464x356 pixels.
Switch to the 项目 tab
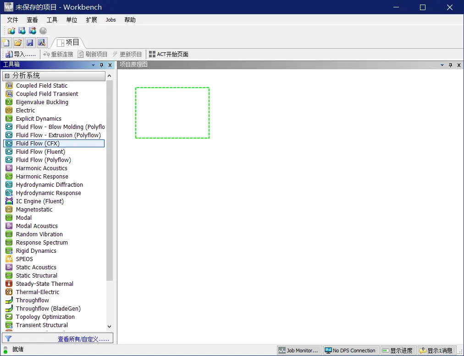pyautogui.click(x=68, y=43)
